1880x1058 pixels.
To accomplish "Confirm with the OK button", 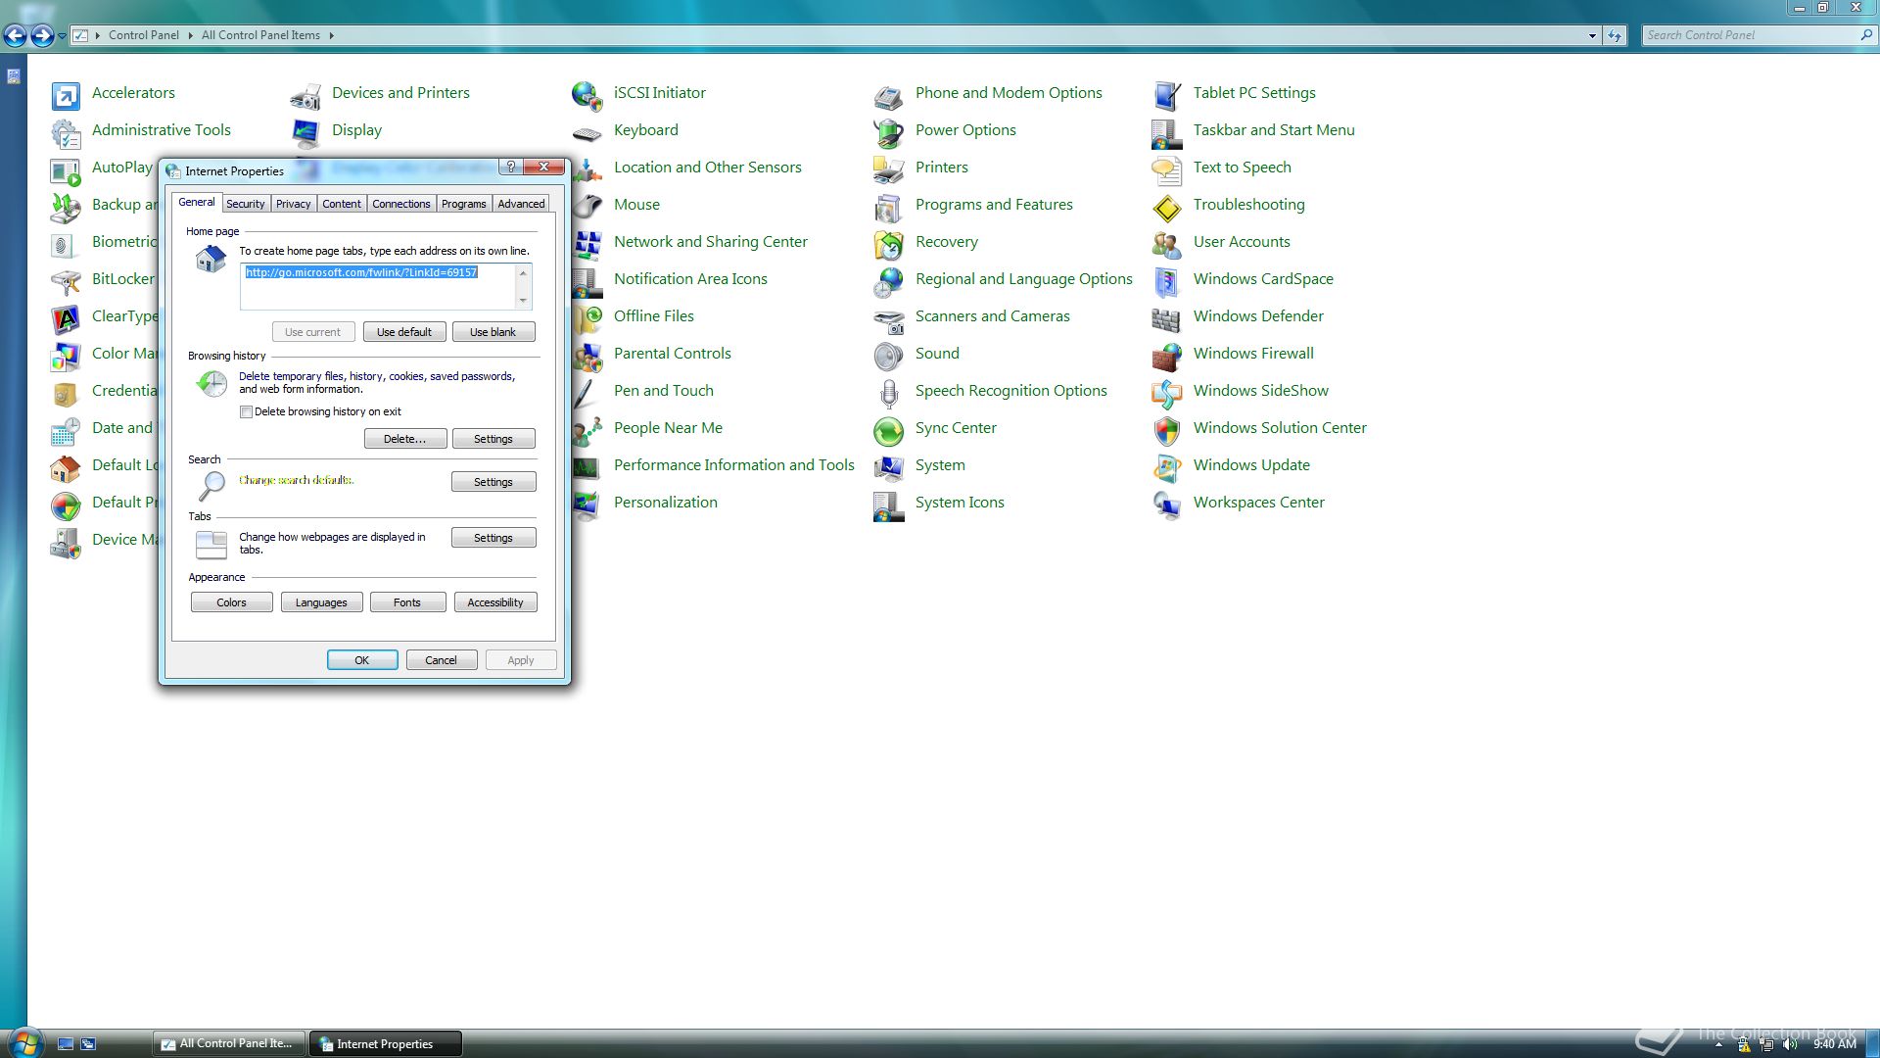I will coord(362,660).
